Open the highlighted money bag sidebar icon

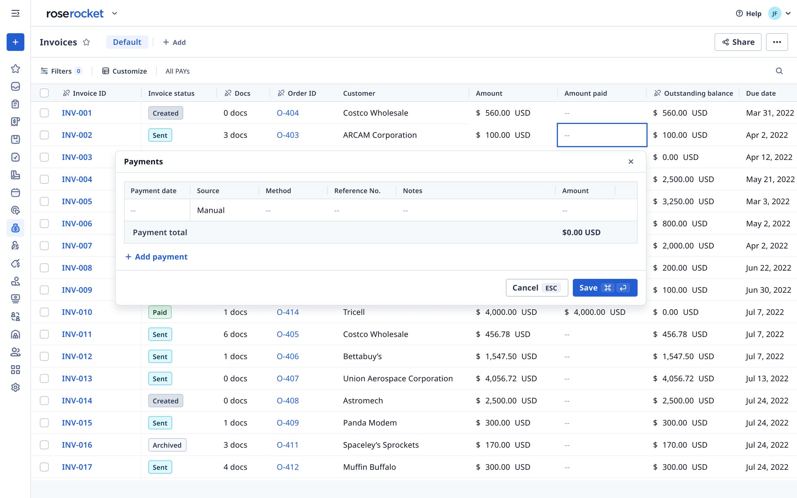click(15, 228)
